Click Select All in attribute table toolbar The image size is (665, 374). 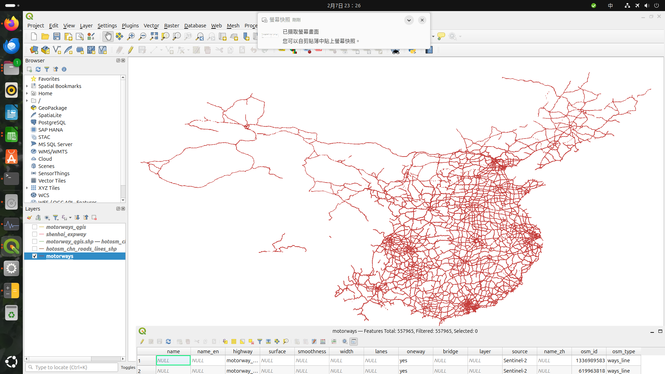click(234, 341)
